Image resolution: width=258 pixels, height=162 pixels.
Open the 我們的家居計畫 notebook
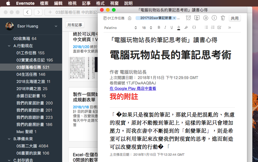(x=31, y=103)
